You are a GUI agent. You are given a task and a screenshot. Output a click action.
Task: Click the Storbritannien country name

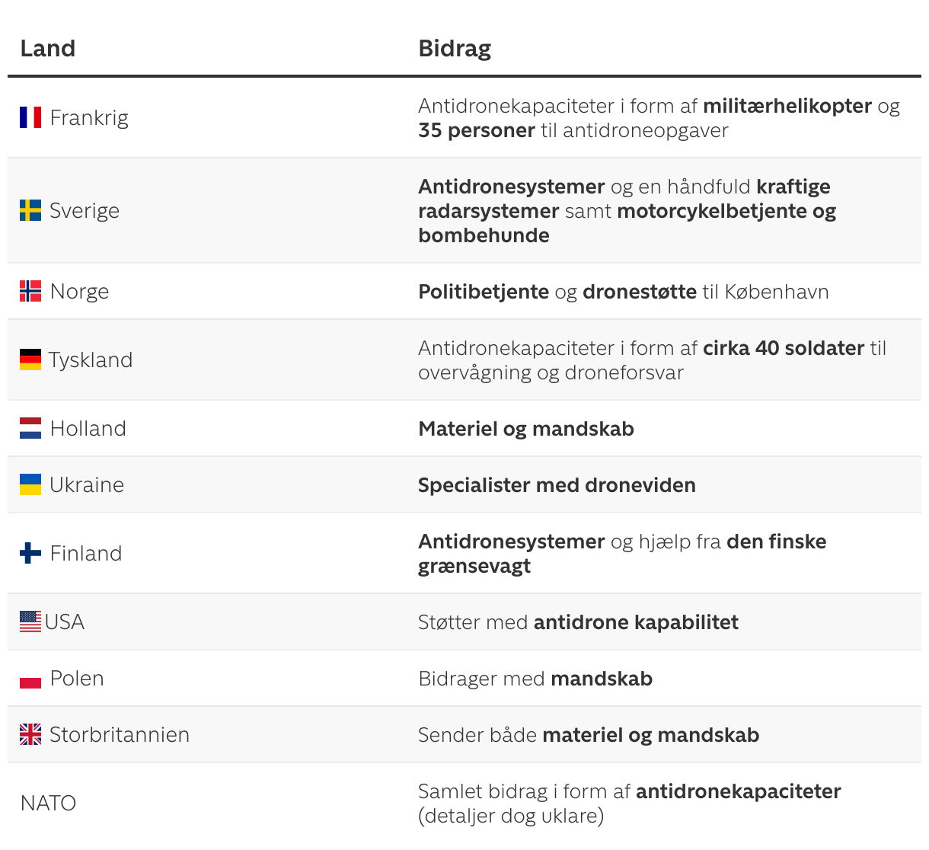[120, 735]
